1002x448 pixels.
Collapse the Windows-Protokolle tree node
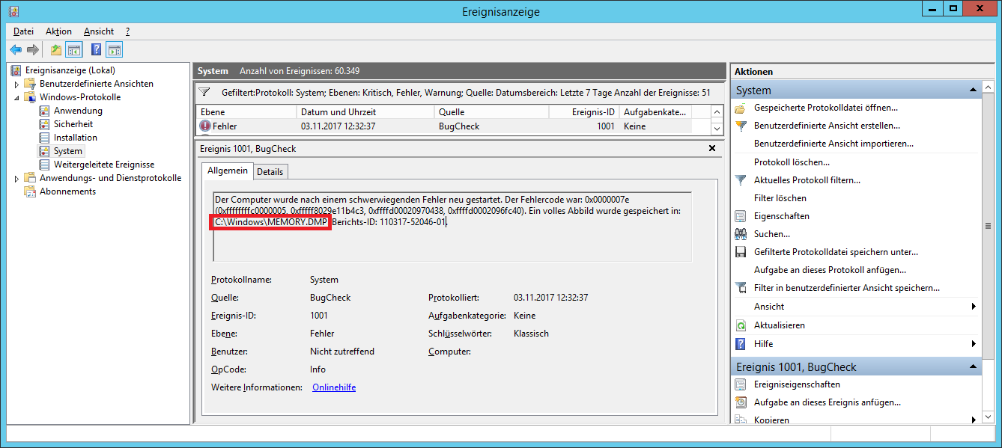click(16, 97)
